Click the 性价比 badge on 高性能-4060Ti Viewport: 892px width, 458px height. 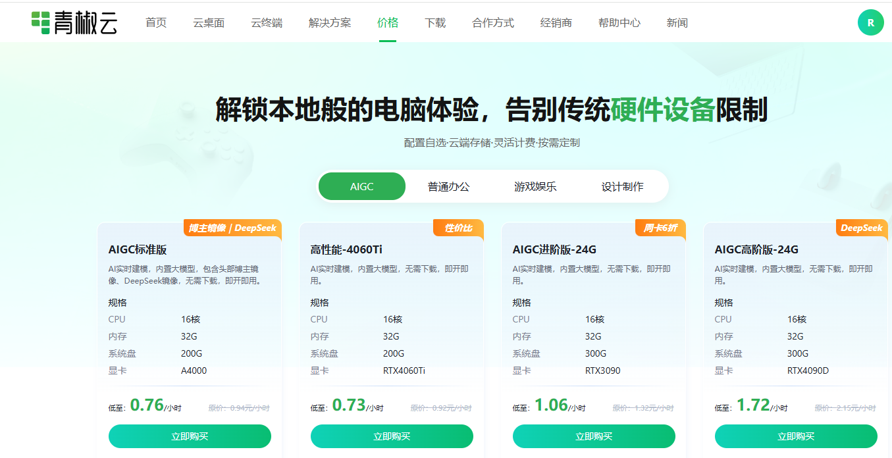458,228
